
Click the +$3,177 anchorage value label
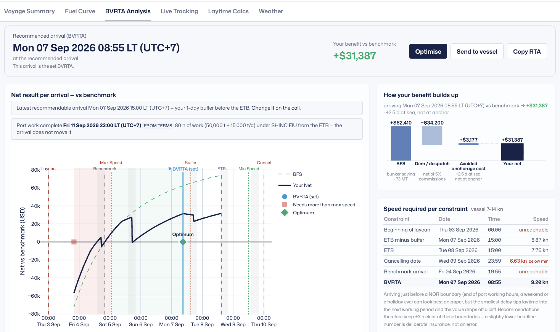[x=468, y=140]
